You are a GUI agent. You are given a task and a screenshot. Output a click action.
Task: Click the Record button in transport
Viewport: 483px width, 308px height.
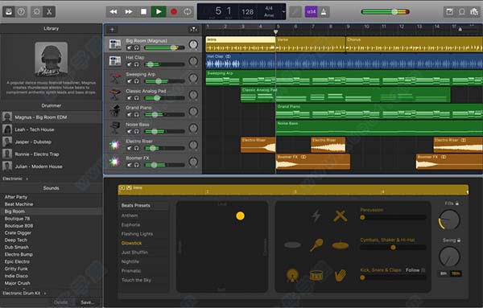coord(174,12)
